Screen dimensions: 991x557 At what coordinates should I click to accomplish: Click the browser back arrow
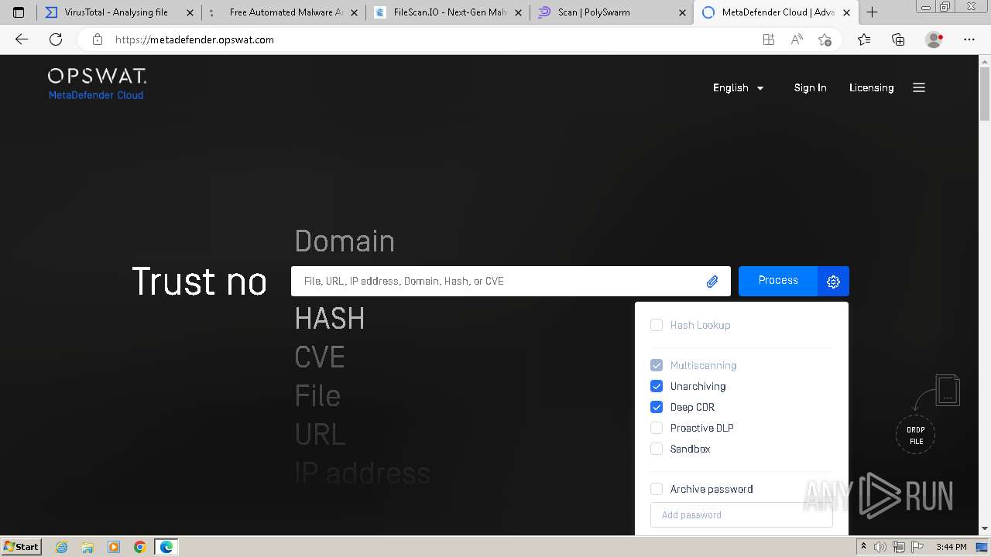click(x=22, y=39)
